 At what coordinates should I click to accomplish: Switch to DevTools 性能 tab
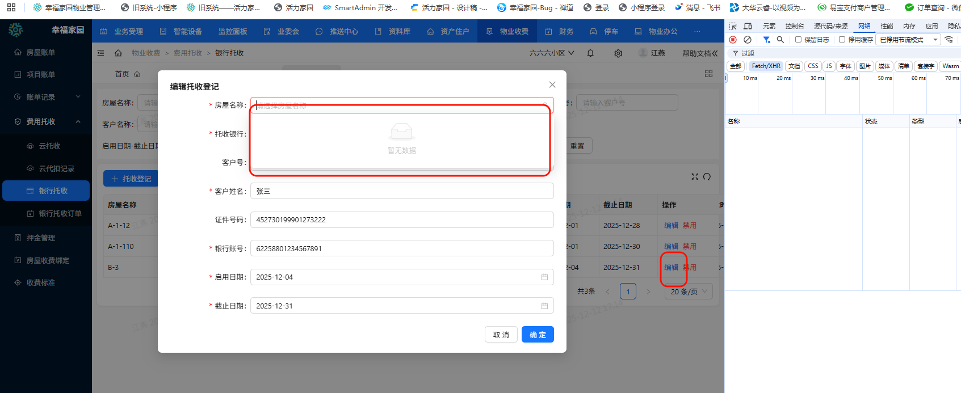(887, 26)
